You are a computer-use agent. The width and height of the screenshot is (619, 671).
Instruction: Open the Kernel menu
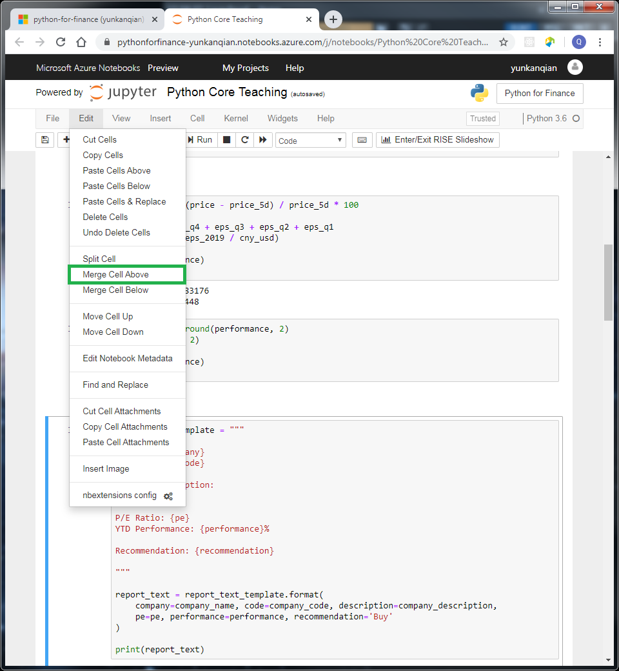click(x=235, y=119)
